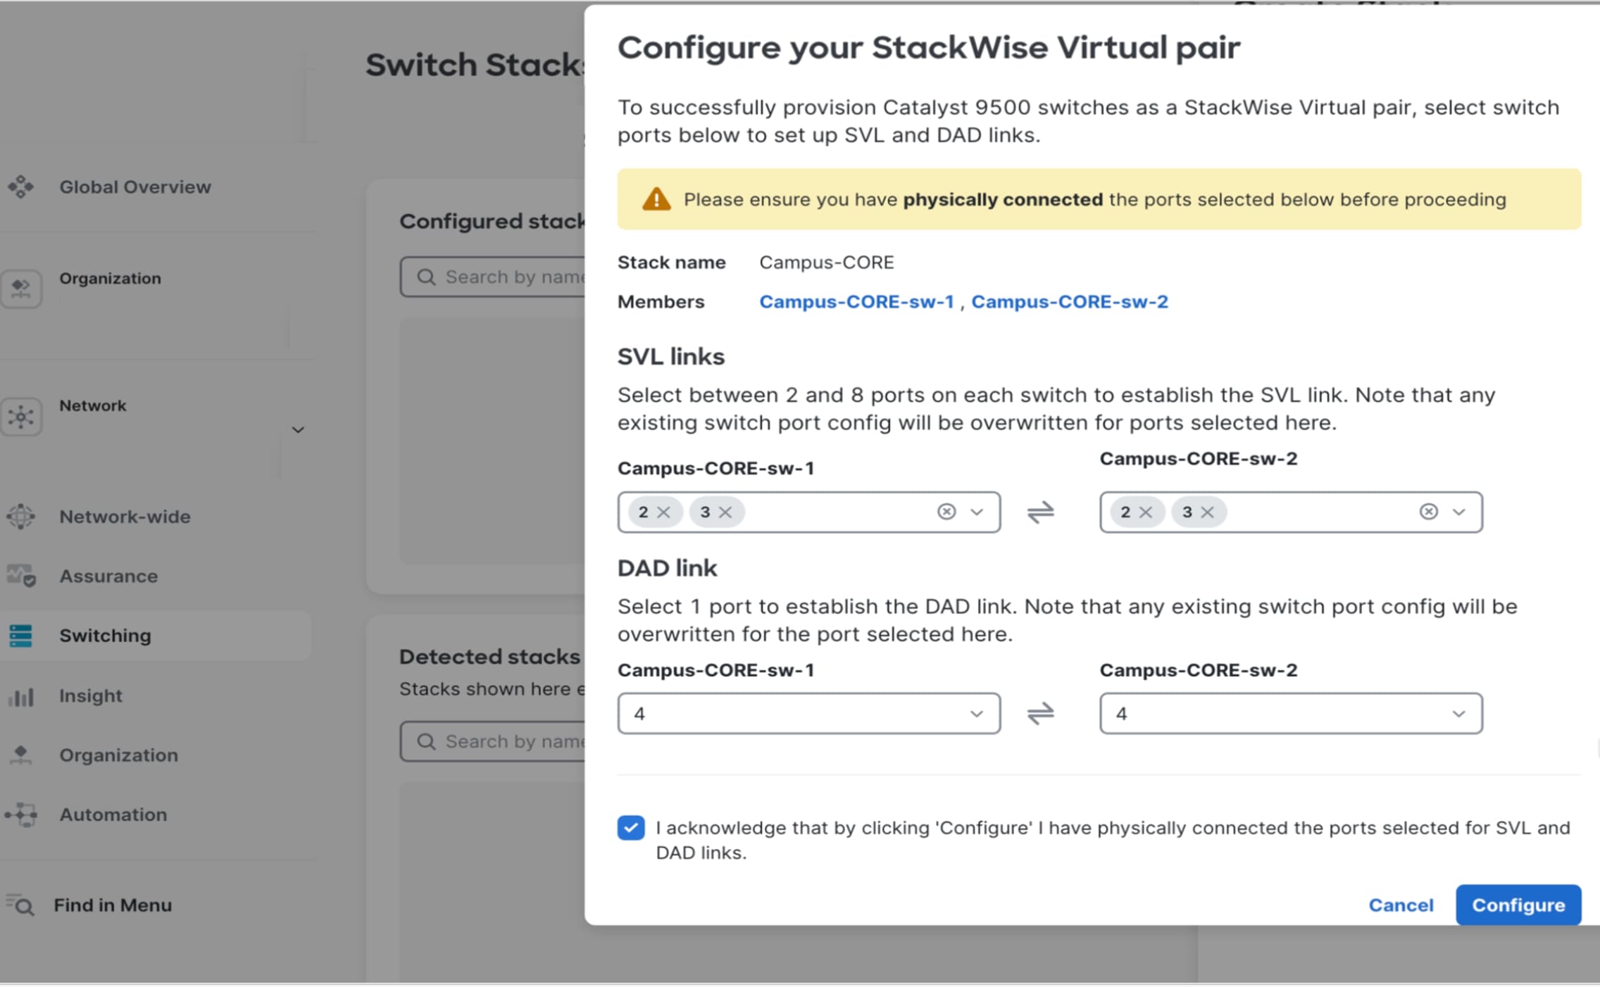1600x987 pixels.
Task: Clear all SVL ports for Campus-CORE-sw-2
Action: tap(1428, 512)
